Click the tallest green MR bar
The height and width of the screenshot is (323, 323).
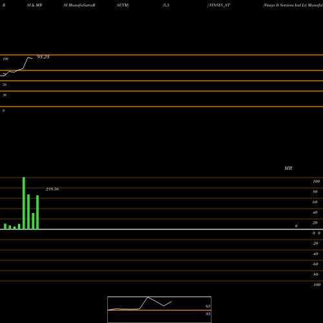pyautogui.click(x=24, y=203)
